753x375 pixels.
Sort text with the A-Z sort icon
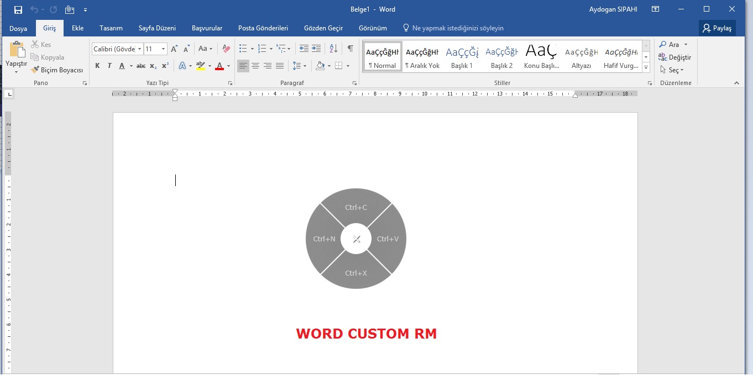click(x=333, y=49)
